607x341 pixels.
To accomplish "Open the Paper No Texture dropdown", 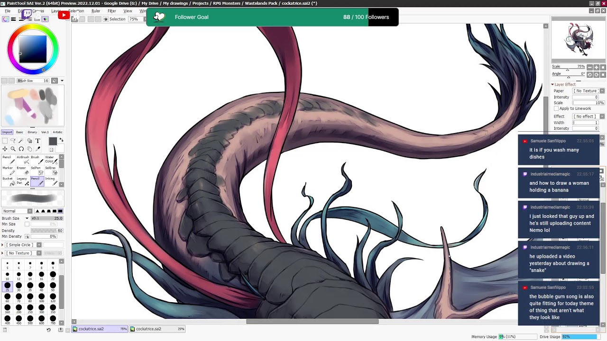I will [588, 91].
